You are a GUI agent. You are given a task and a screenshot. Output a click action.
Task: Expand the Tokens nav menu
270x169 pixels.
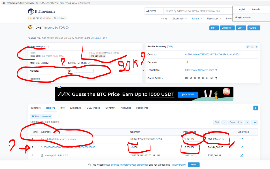coord(197,19)
